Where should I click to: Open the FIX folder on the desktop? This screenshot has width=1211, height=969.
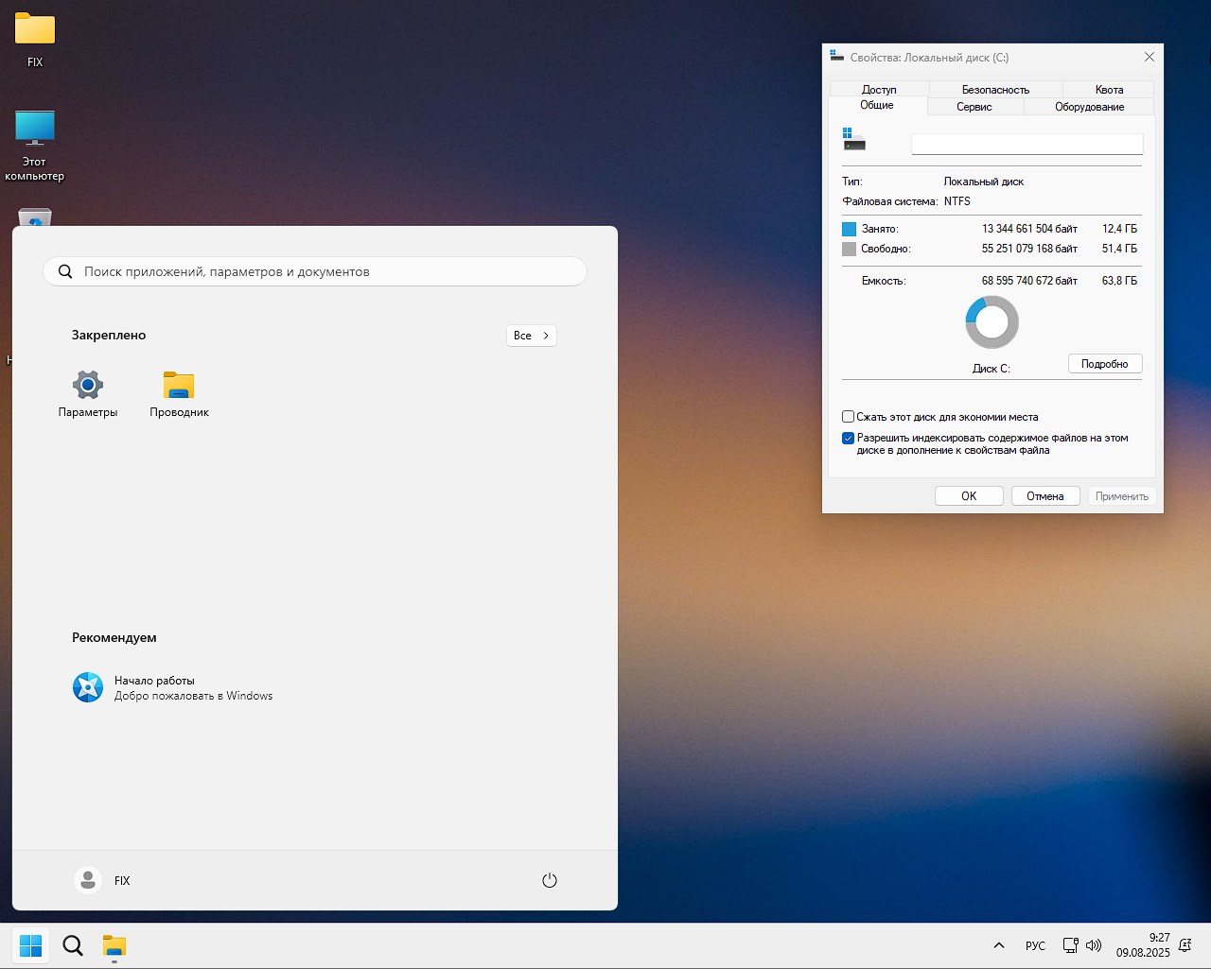(35, 40)
